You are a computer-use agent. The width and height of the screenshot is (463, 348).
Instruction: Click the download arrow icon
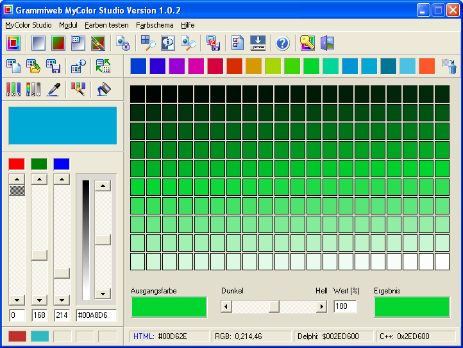[x=258, y=43]
